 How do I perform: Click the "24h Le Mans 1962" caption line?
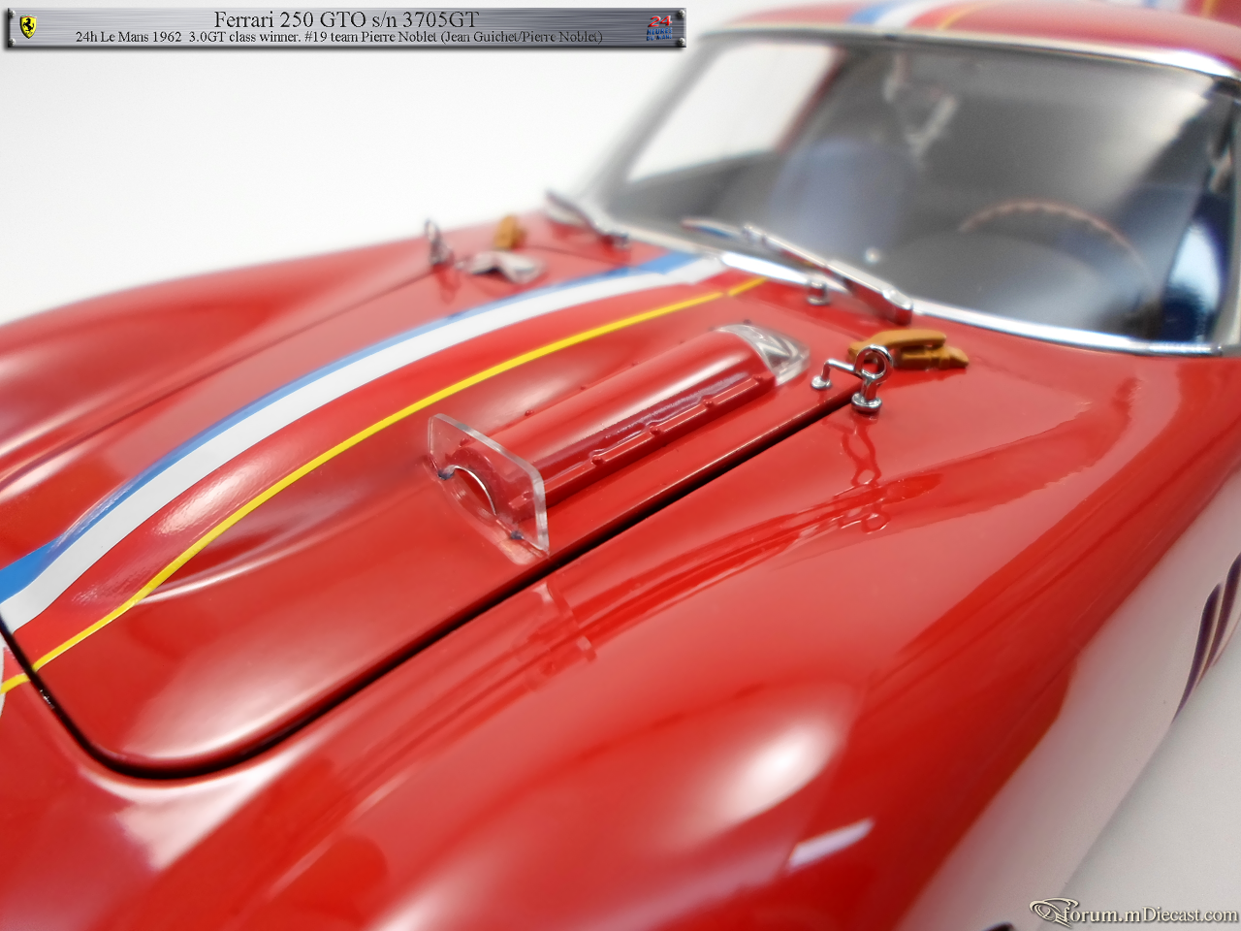pyautogui.click(x=339, y=37)
